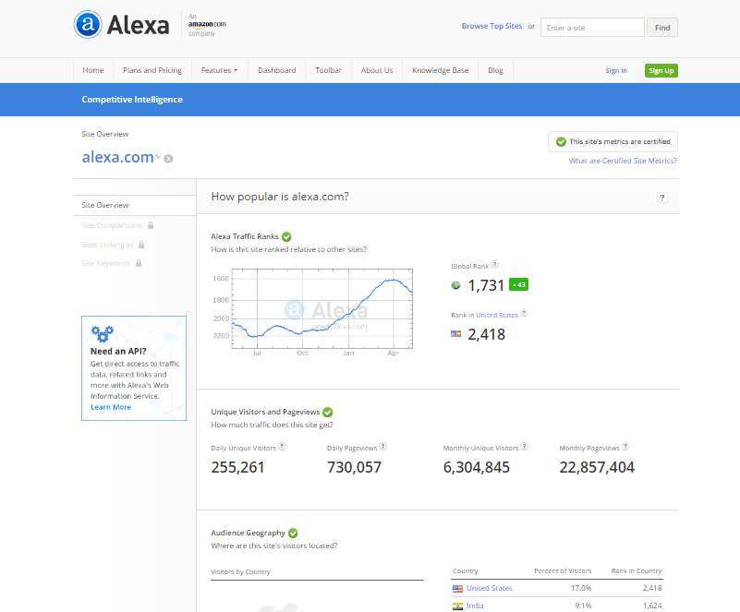The height and width of the screenshot is (612, 740).
Task: Click the help icon beside Daily Pageviews
Action: 383,446
